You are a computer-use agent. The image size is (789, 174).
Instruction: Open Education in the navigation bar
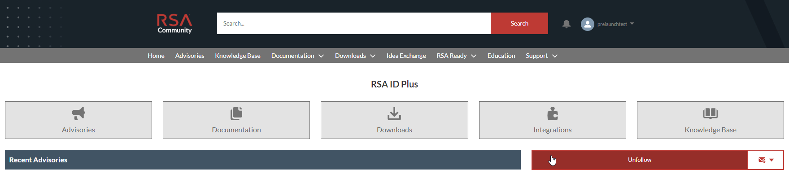(x=501, y=56)
